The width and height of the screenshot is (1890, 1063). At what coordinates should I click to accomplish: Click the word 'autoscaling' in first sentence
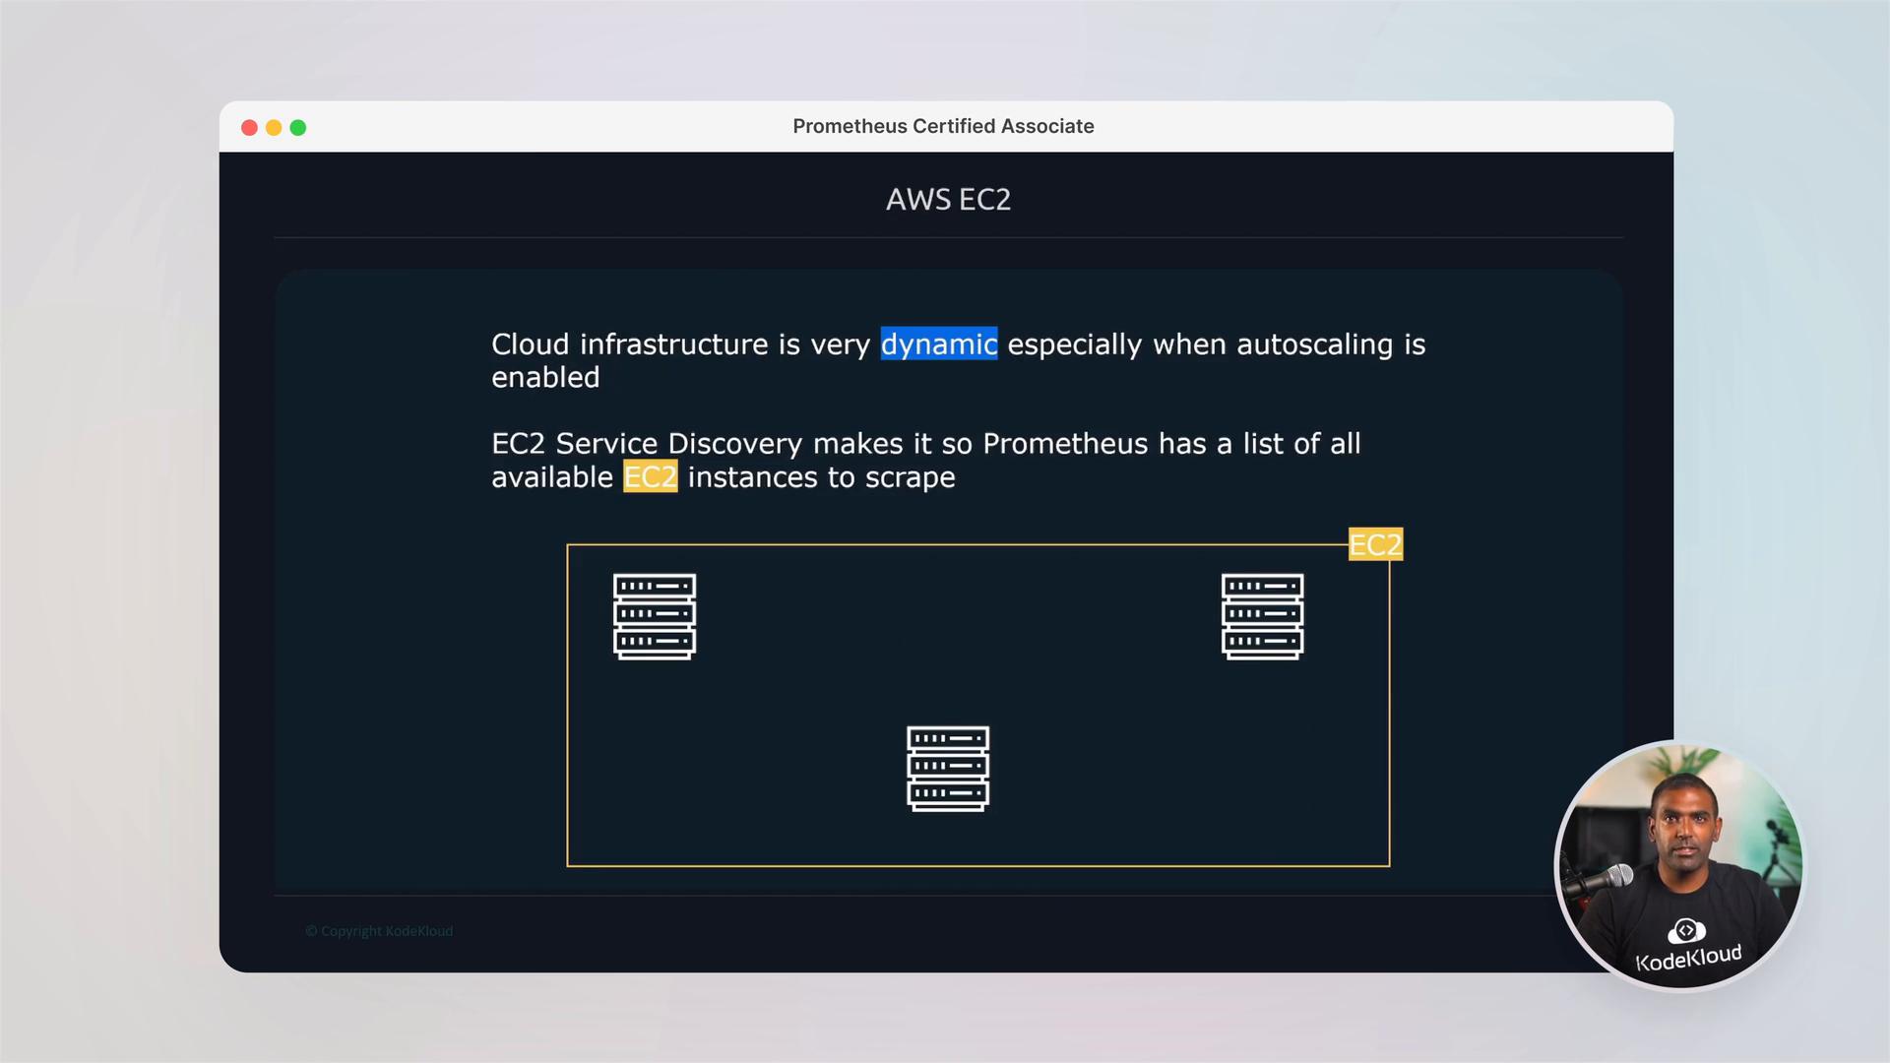1315,344
